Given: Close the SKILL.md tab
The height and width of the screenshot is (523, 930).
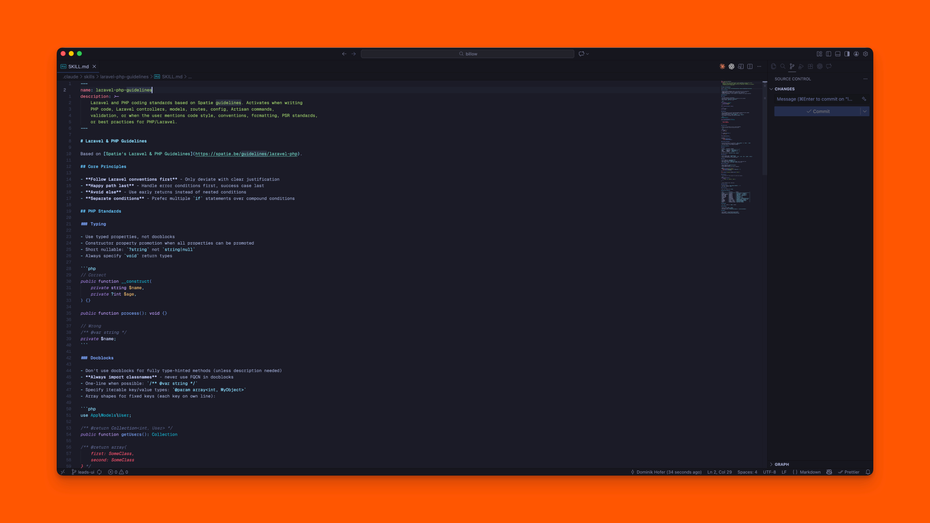Looking at the screenshot, I should coord(94,66).
